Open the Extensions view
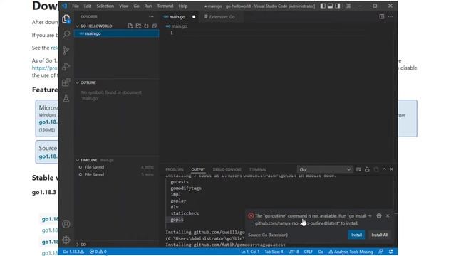The width and height of the screenshot is (456, 256). tap(66, 82)
